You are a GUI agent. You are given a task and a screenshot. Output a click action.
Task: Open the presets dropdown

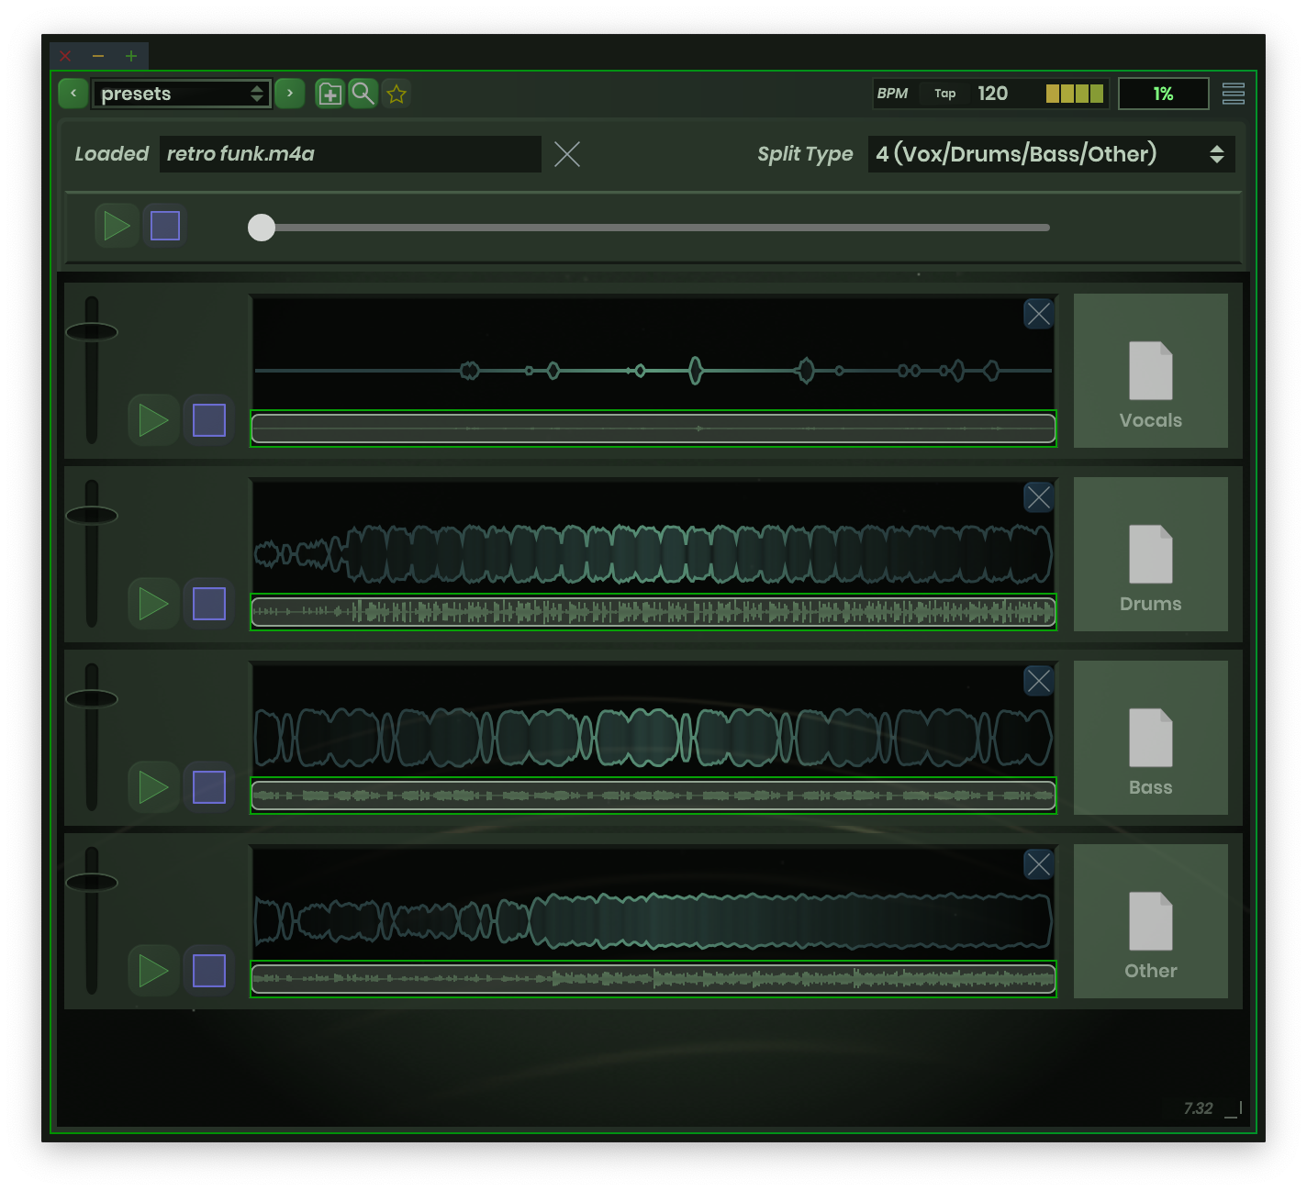coord(181,94)
